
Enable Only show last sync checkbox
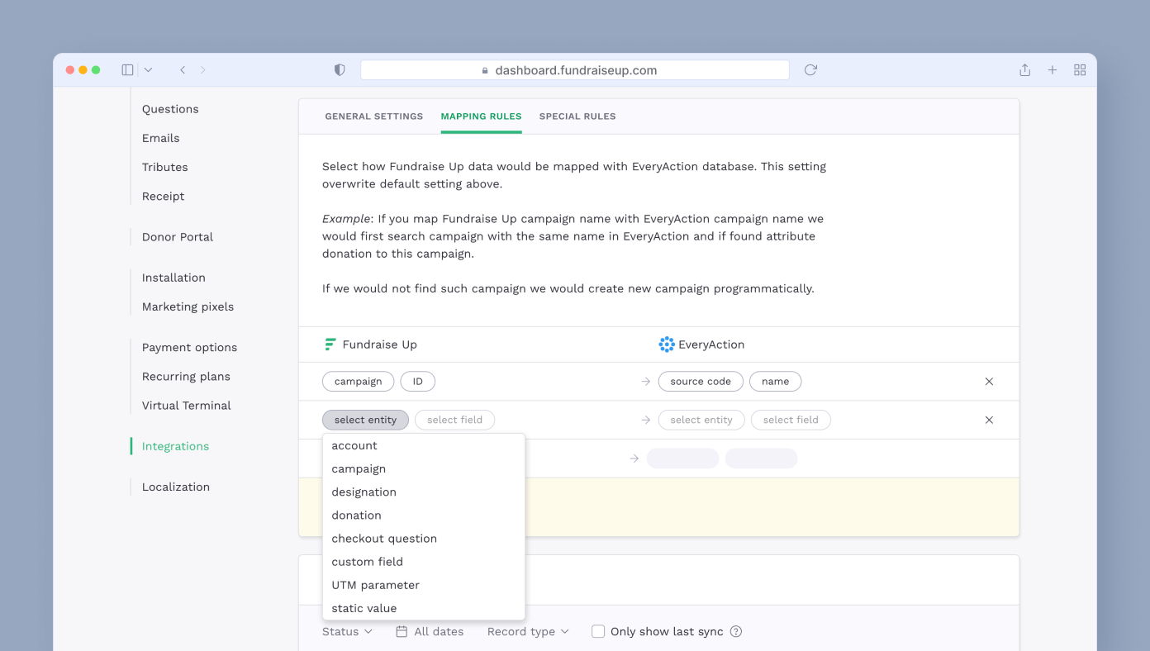598,631
